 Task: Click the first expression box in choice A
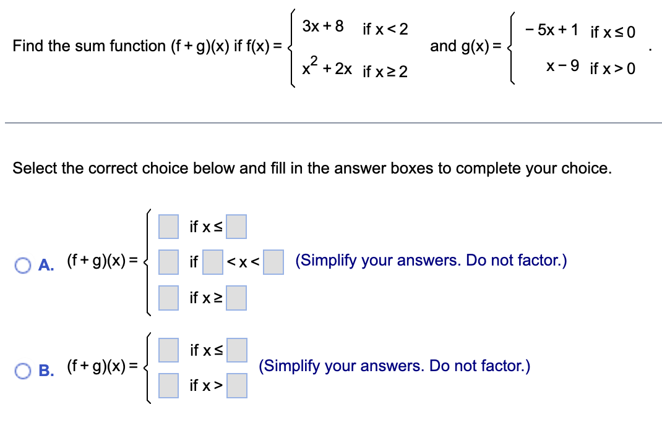[x=168, y=227]
